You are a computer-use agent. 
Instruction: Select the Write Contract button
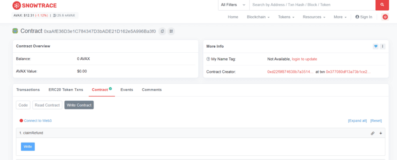pyautogui.click(x=79, y=105)
